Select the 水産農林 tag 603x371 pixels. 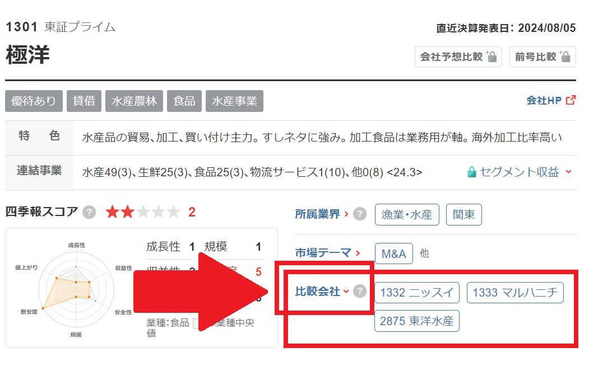click(x=134, y=101)
